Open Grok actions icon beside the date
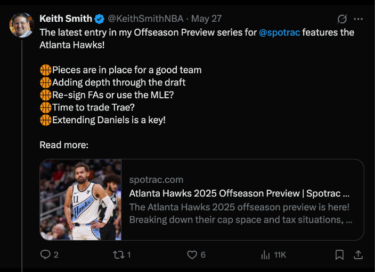The height and width of the screenshot is (272, 375). pos(343,19)
